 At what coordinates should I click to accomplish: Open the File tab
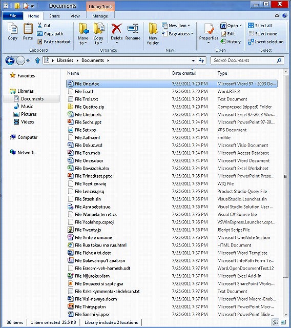pos(12,16)
